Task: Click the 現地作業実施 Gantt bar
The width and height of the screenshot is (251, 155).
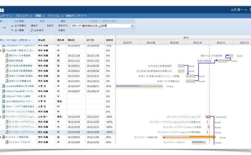Action: click(x=222, y=61)
